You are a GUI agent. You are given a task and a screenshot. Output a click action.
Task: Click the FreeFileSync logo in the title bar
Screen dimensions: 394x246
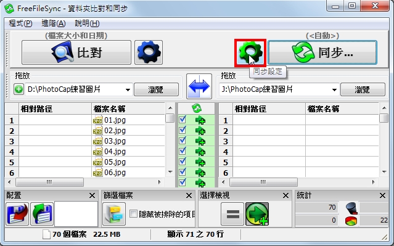tap(9, 8)
